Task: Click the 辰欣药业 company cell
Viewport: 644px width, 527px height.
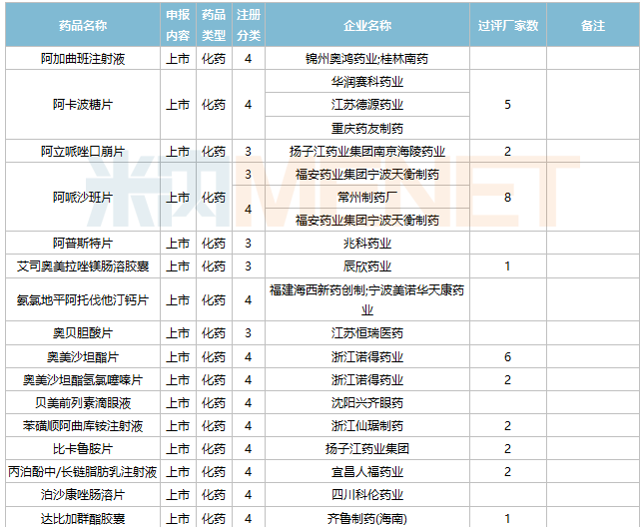Action: (367, 265)
